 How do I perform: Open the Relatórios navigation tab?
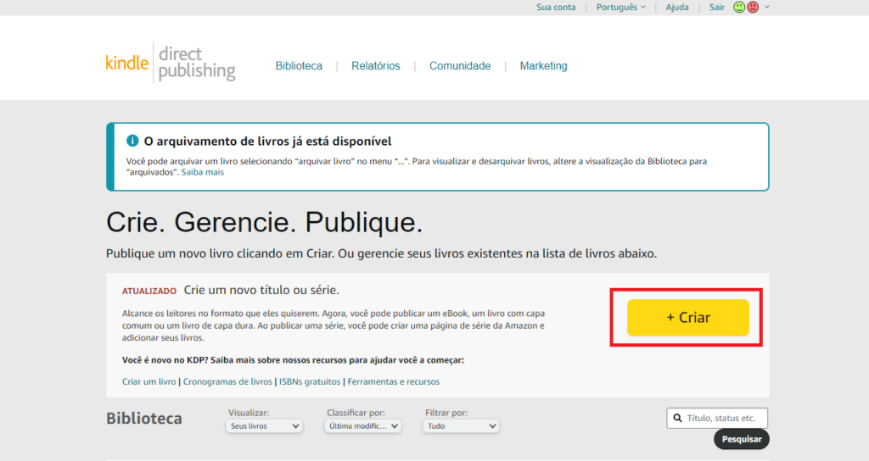pos(376,66)
